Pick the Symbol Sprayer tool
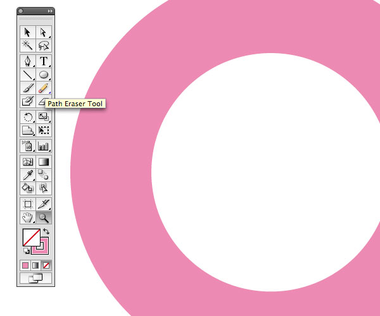 [28, 146]
